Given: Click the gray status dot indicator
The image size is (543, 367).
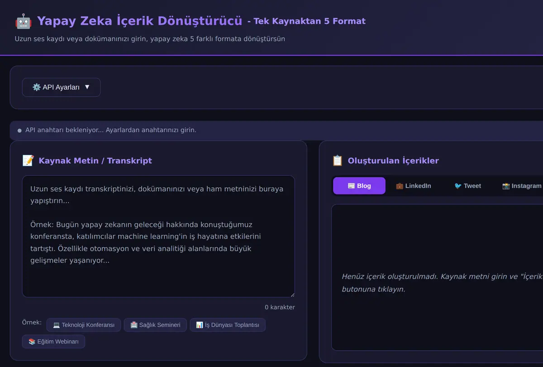Looking at the screenshot, I should [19, 130].
